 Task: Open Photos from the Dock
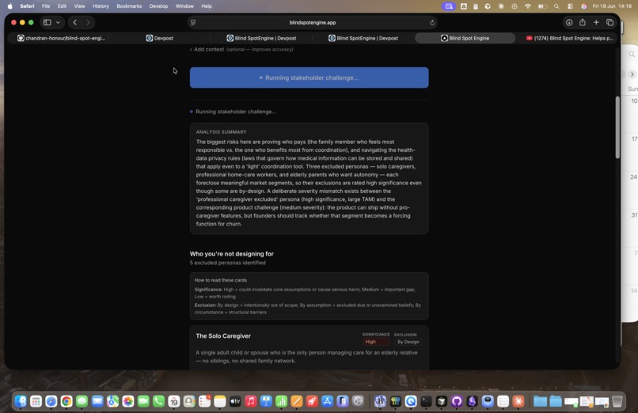point(127,402)
